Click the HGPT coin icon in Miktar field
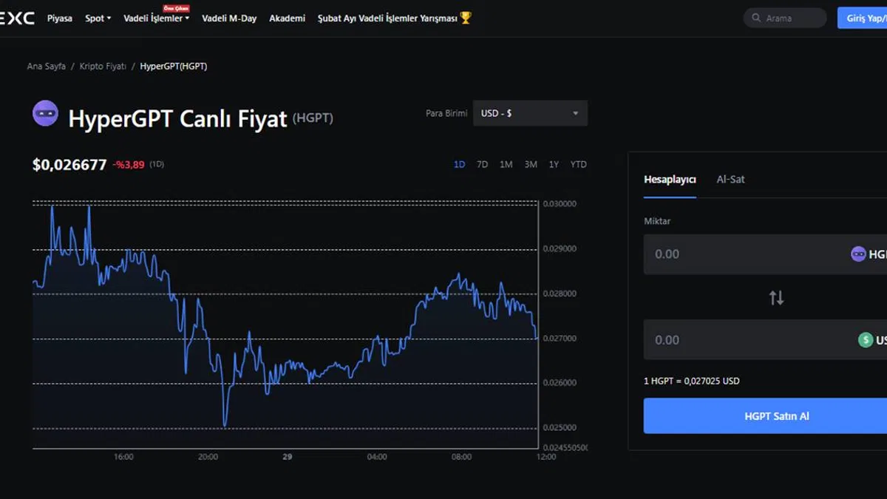 click(858, 254)
